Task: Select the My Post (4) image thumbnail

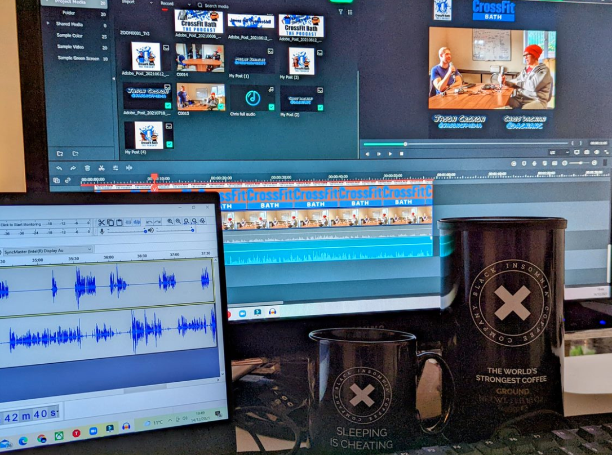Action: pos(149,135)
